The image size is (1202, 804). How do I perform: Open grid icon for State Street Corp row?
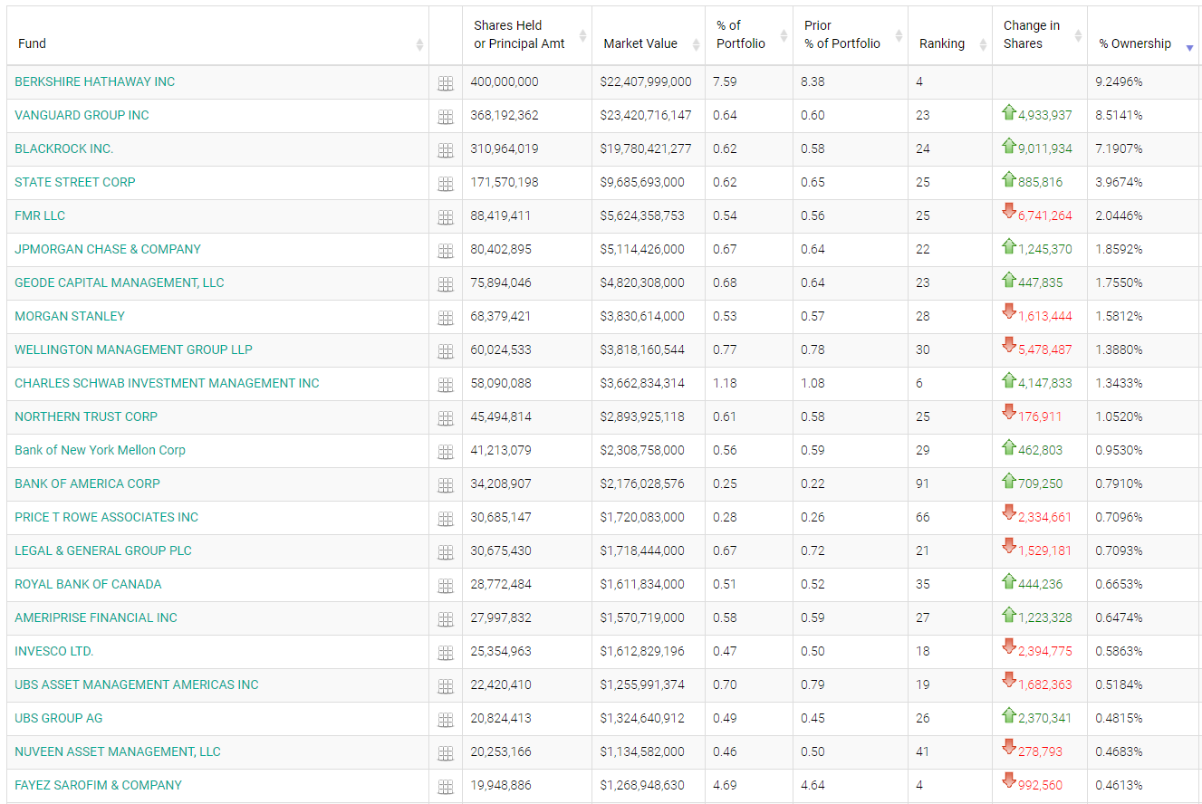[x=446, y=184]
